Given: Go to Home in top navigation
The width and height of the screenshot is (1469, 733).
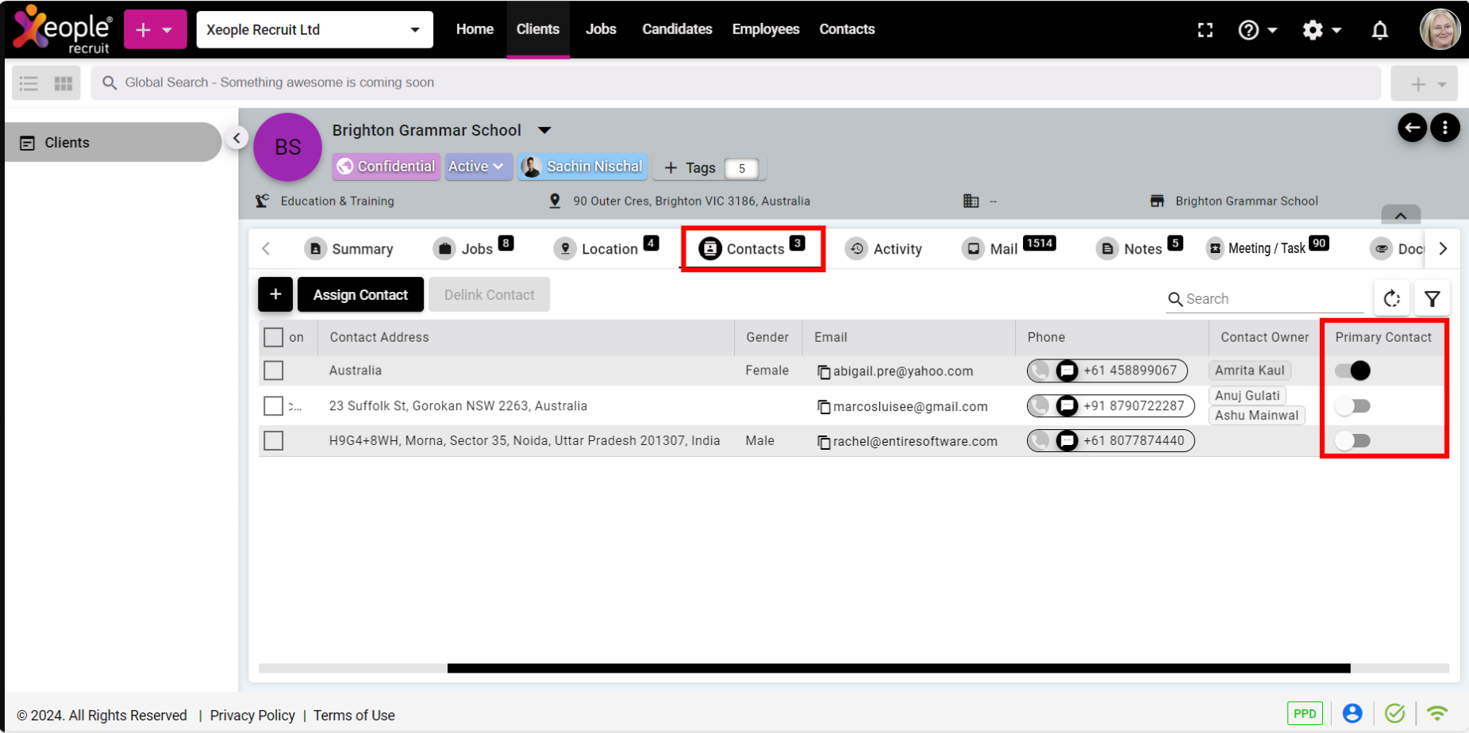Looking at the screenshot, I should (475, 29).
